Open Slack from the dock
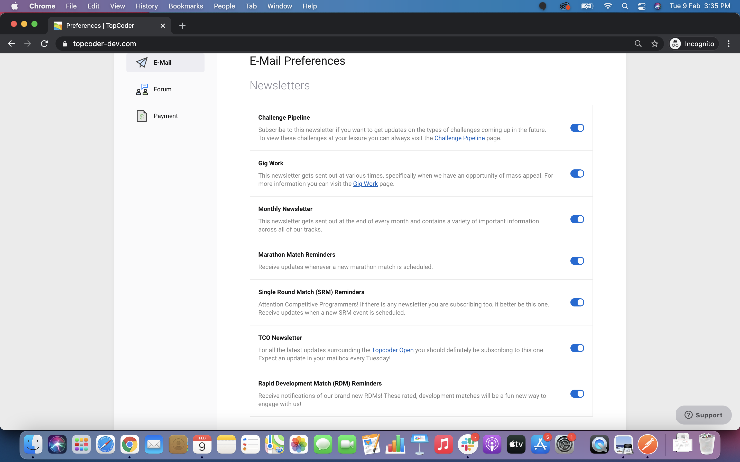This screenshot has height=462, width=740. tap(468, 444)
